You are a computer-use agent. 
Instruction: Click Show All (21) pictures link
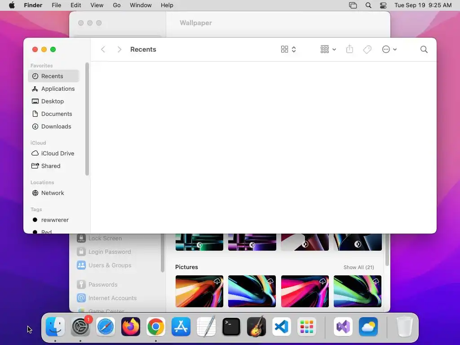click(x=359, y=267)
